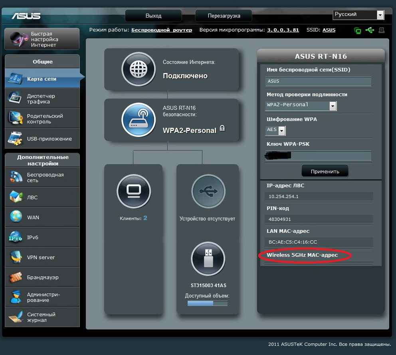Screen dimensions: 396x355
Task: Open the Брандмауэр menu item
Action: click(42, 277)
